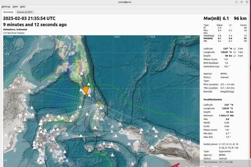
Task: Select the Summary tab
Action: (8, 12)
